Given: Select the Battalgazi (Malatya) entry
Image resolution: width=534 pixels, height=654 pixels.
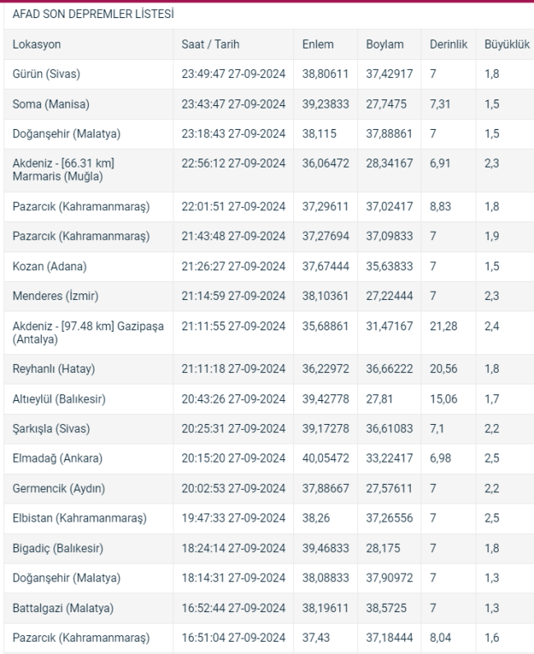Looking at the screenshot, I should [269, 608].
